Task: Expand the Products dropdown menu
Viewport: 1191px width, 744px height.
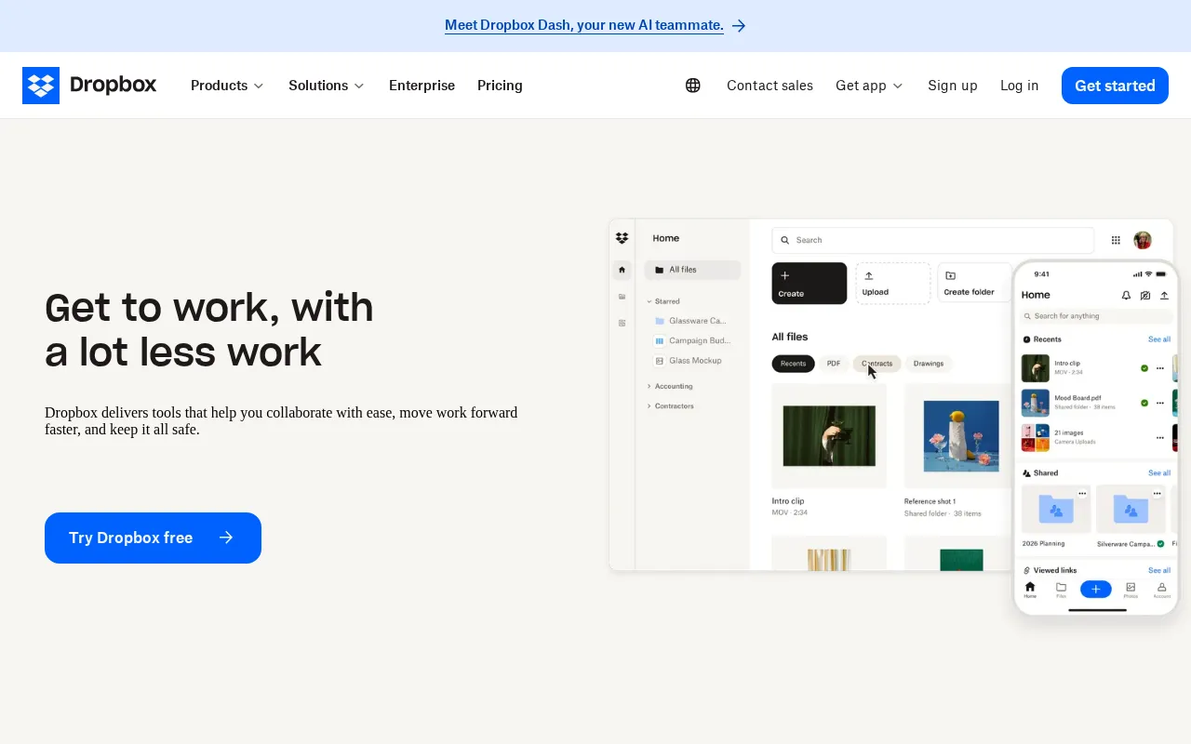Action: coord(227,86)
